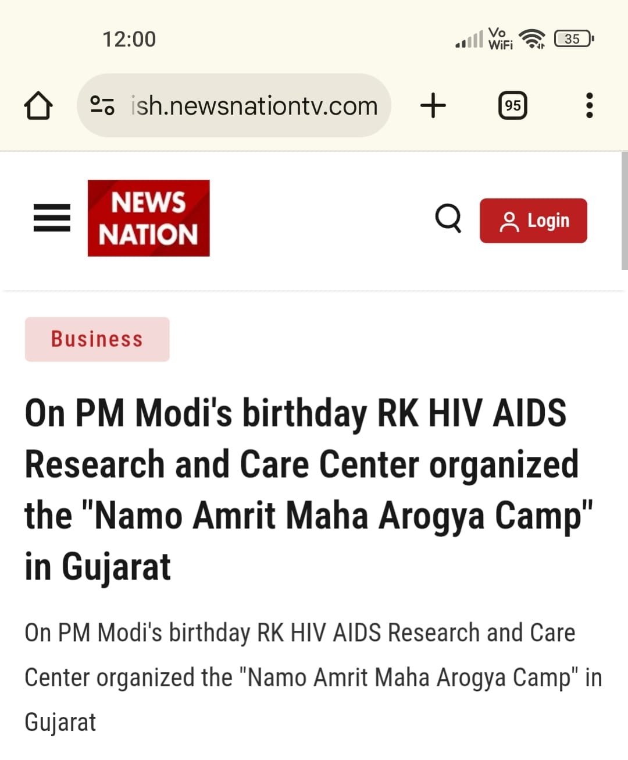The image size is (628, 760).
Task: Tap the Wi-Fi status icon
Action: click(x=532, y=39)
